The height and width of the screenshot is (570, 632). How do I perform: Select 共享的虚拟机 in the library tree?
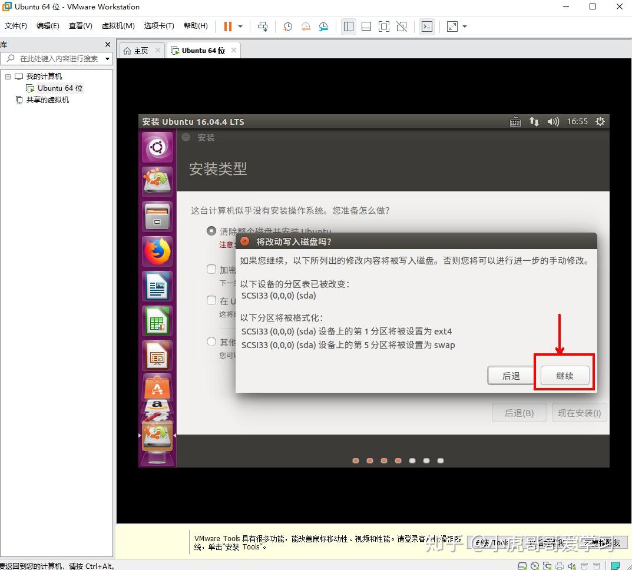pos(48,100)
